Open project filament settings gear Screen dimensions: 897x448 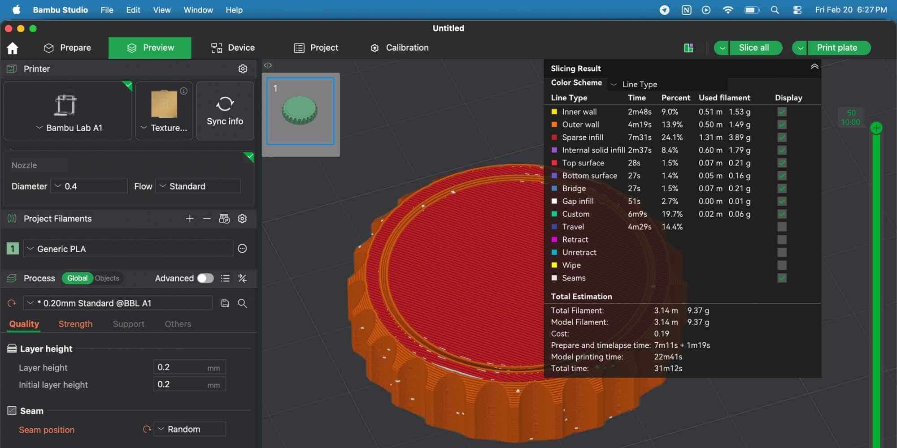(x=243, y=219)
